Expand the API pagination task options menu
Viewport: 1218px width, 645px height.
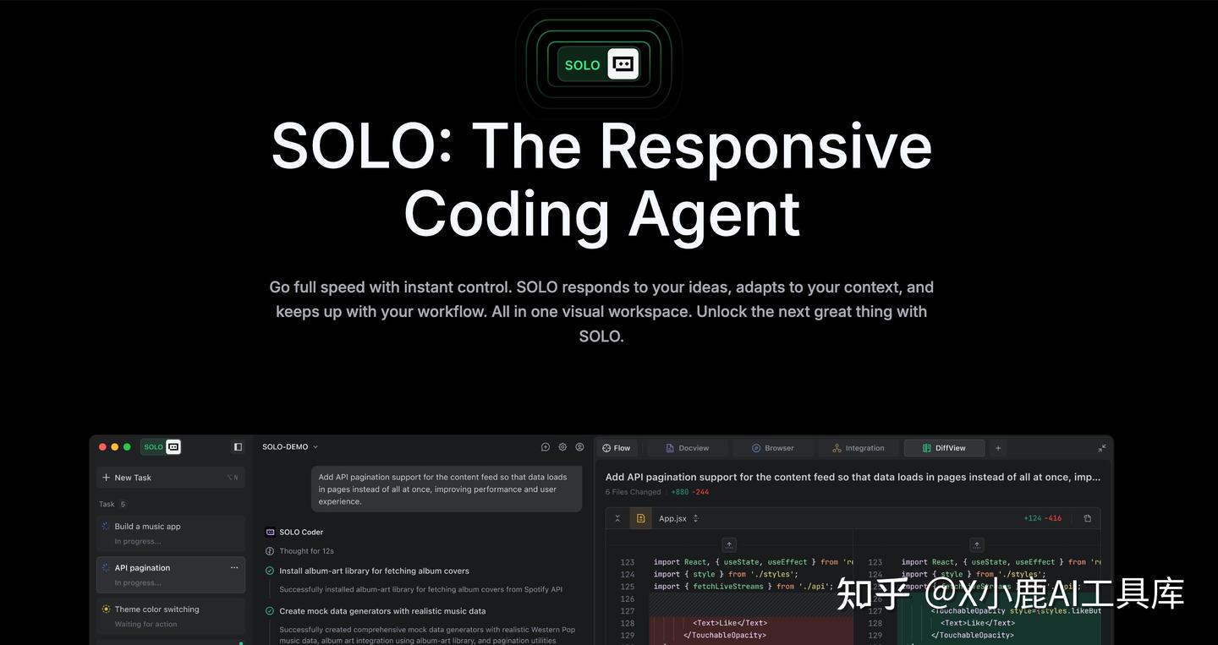coord(234,567)
